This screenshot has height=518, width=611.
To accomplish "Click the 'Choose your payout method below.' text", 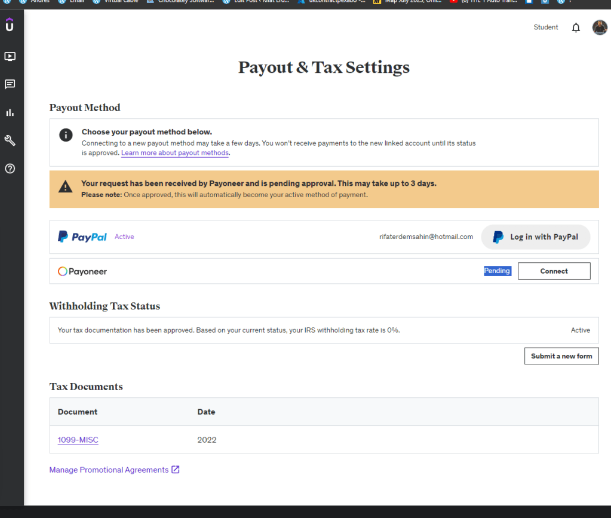I will (147, 132).
